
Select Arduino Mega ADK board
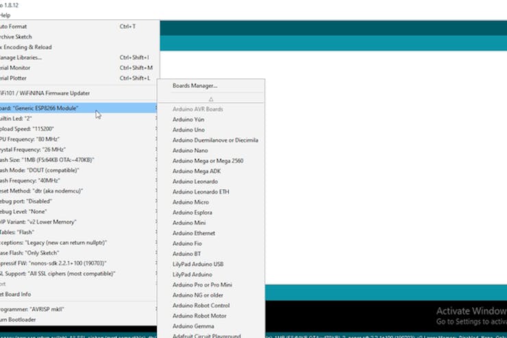[x=211, y=171]
